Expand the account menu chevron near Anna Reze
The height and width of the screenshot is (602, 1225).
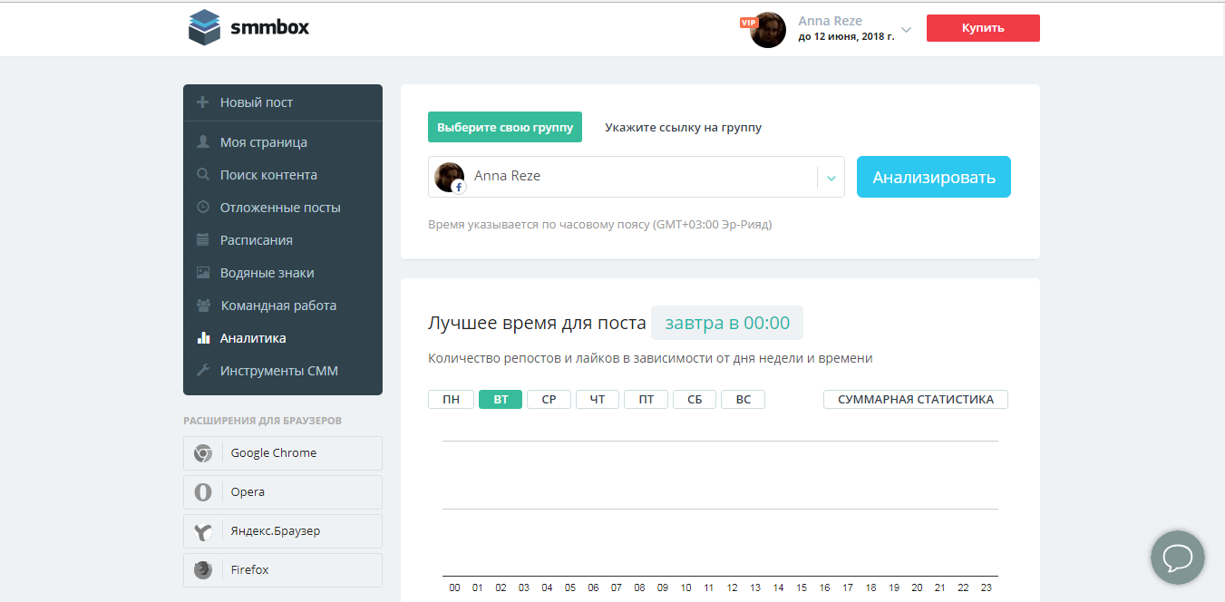pos(904,29)
